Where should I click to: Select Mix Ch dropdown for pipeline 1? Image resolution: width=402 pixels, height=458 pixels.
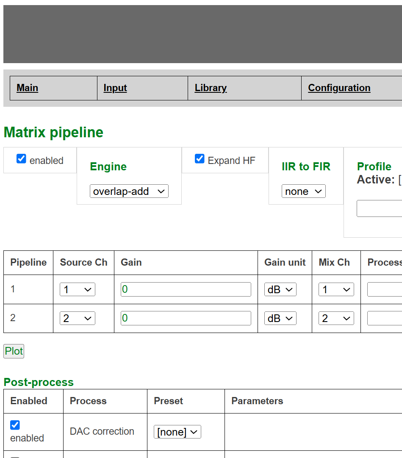[336, 289]
